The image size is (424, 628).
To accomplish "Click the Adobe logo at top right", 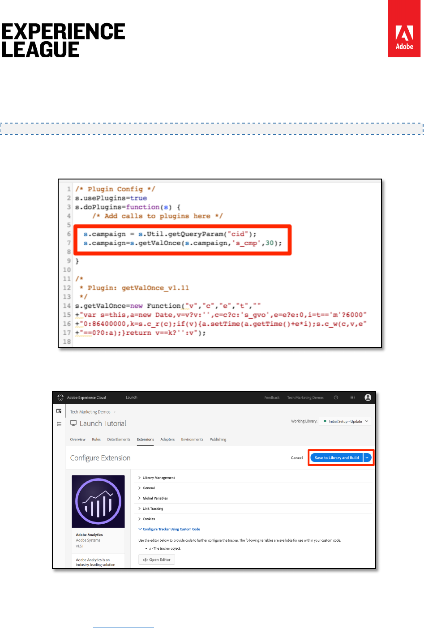I will pyautogui.click(x=404, y=29).
